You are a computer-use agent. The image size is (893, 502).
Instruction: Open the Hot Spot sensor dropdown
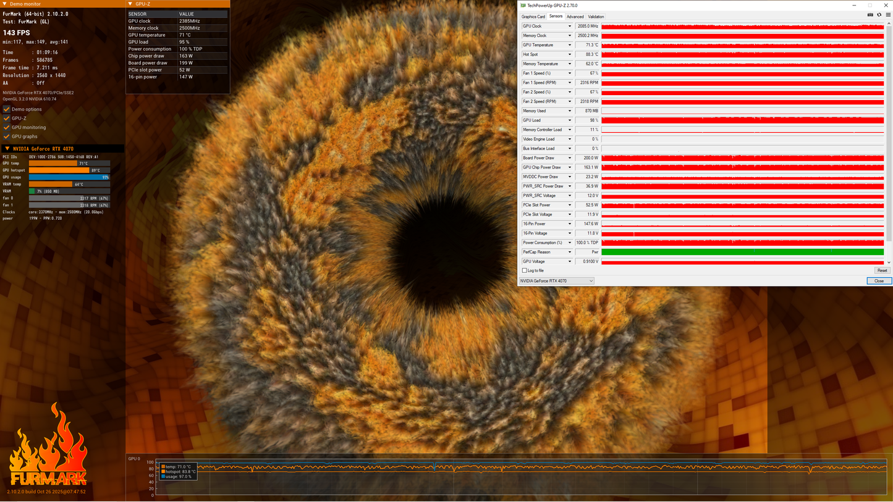[570, 54]
